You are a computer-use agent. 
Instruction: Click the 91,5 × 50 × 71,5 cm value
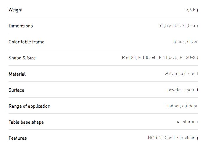coord(179,25)
